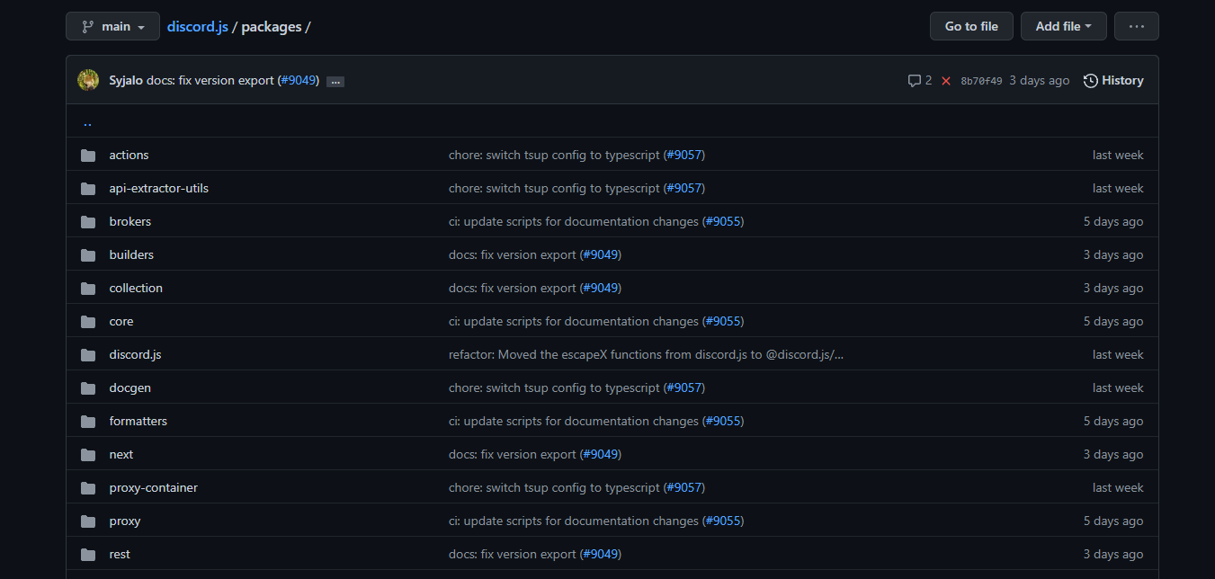The width and height of the screenshot is (1215, 579).
Task: Click the Go to file button
Action: [971, 26]
